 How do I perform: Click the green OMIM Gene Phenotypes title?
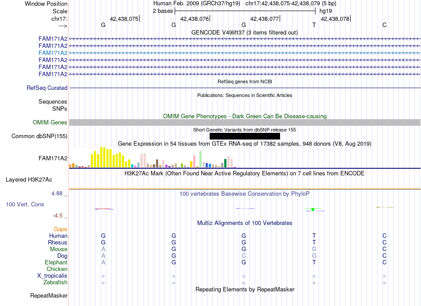245,116
